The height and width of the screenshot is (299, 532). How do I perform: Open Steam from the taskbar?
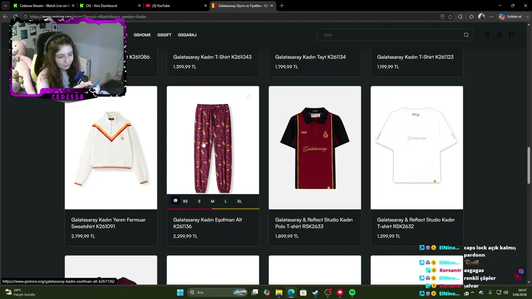click(x=315, y=292)
